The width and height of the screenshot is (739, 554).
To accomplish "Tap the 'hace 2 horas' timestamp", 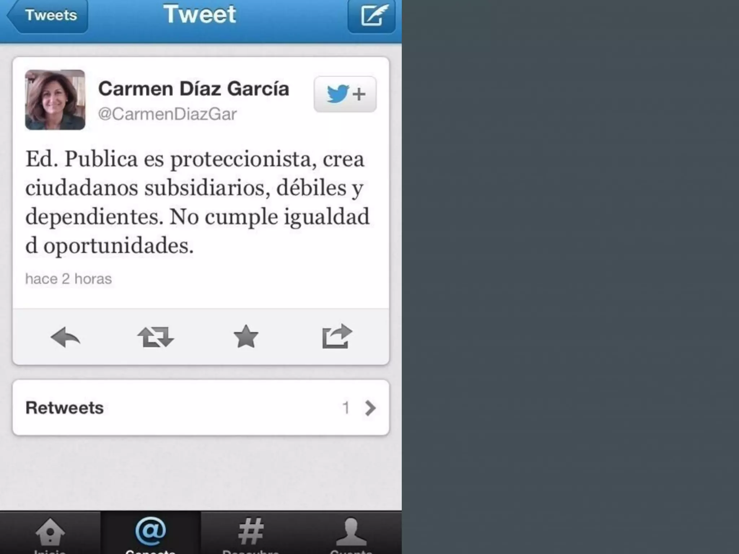I will tap(69, 279).
